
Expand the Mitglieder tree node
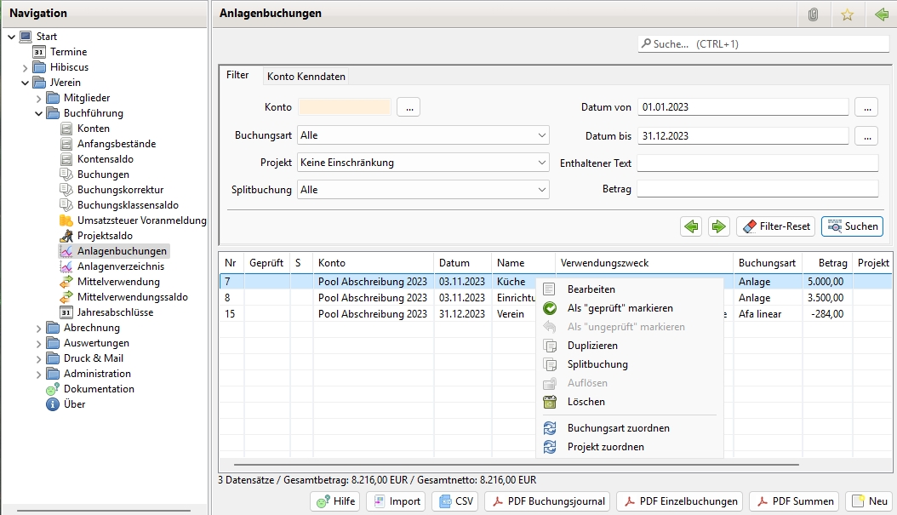click(x=39, y=98)
